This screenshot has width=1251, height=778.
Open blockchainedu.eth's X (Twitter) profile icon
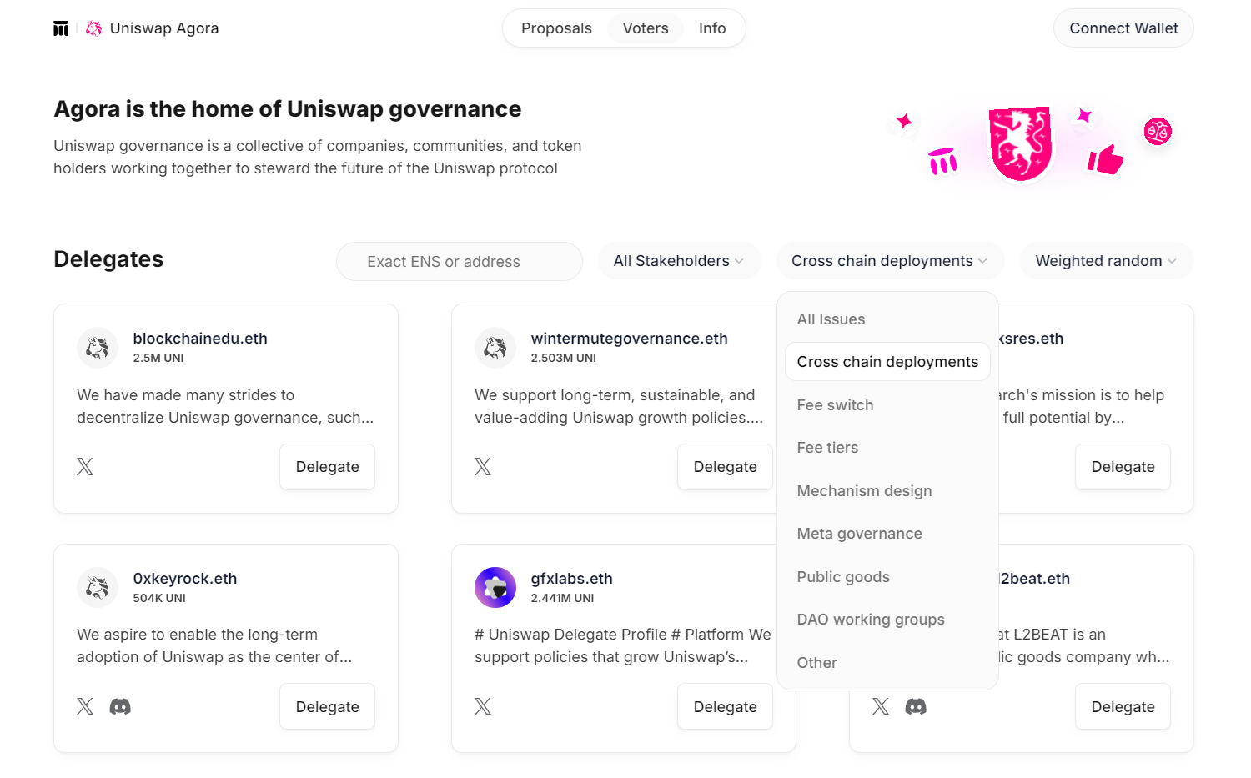click(85, 467)
